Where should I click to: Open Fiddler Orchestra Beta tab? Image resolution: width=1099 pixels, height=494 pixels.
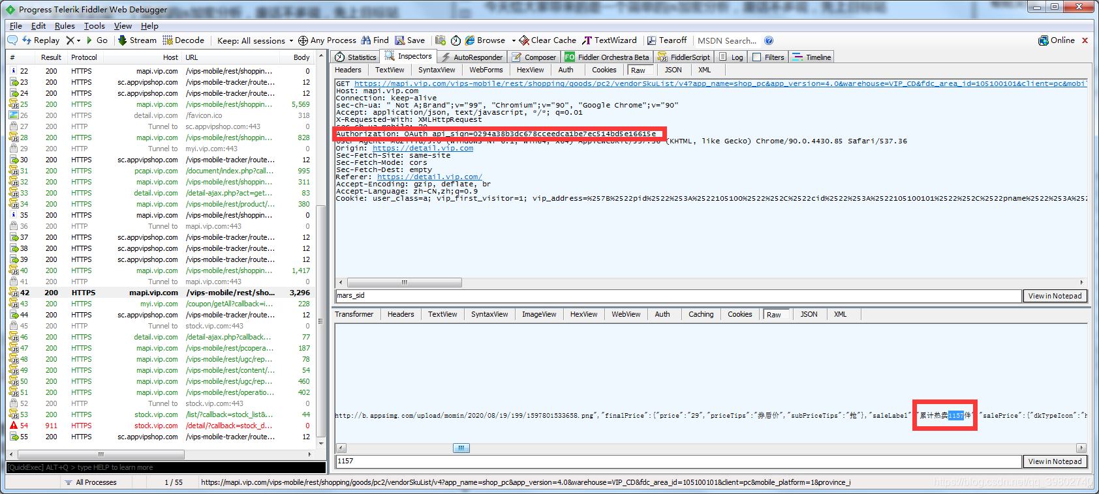(607, 57)
